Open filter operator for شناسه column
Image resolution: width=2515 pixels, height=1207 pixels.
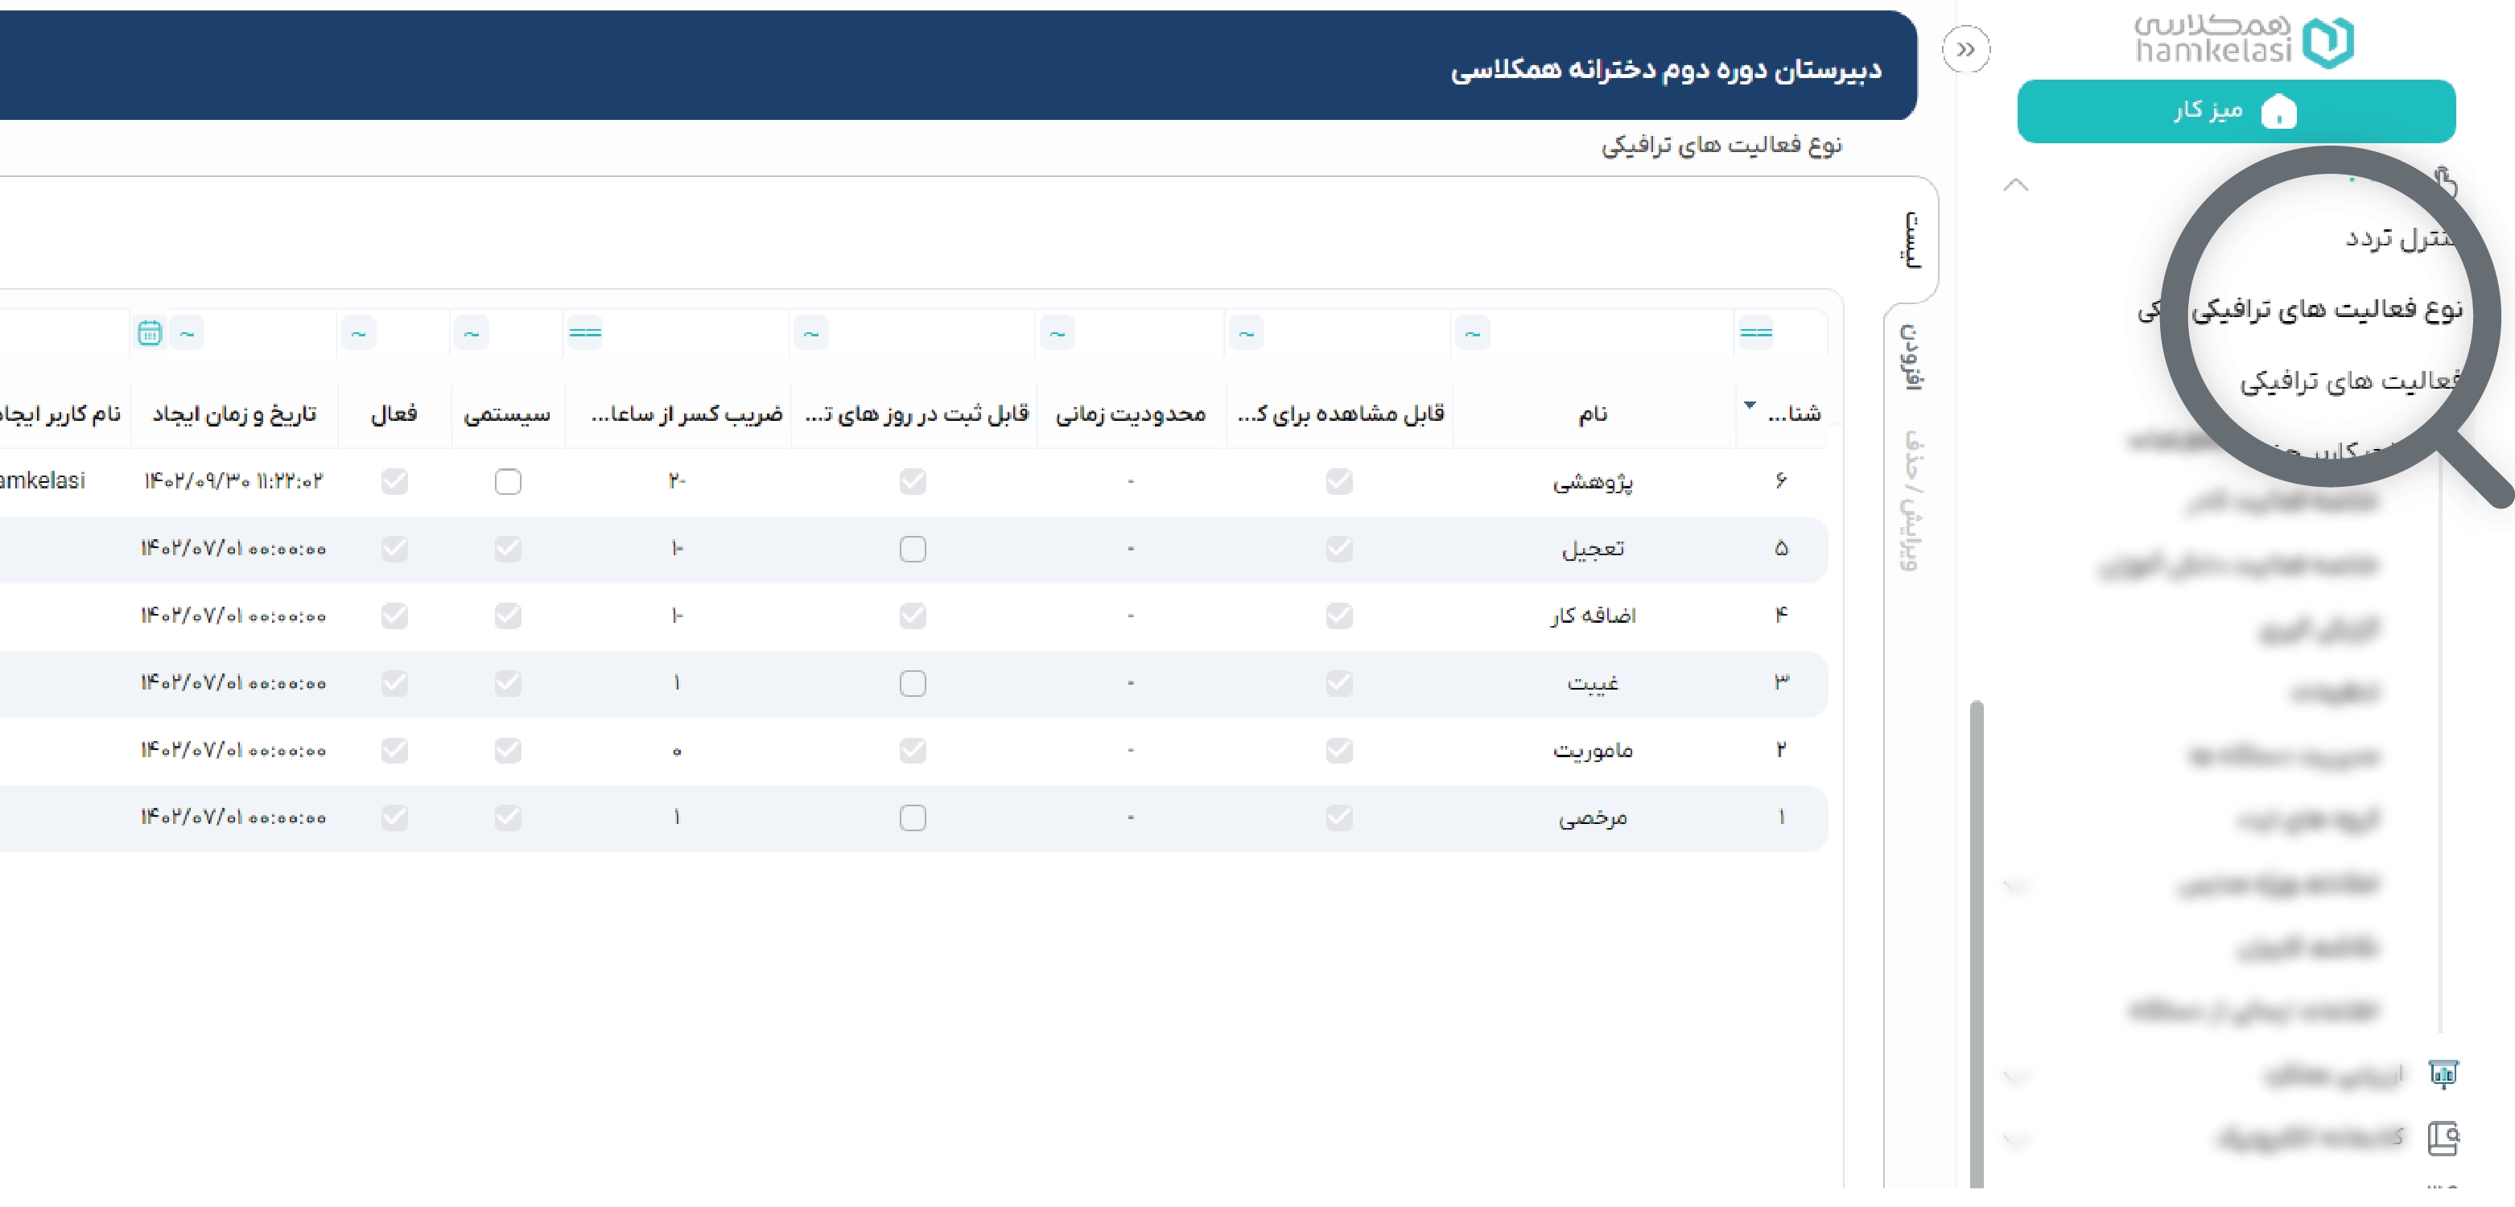pyautogui.click(x=1755, y=333)
